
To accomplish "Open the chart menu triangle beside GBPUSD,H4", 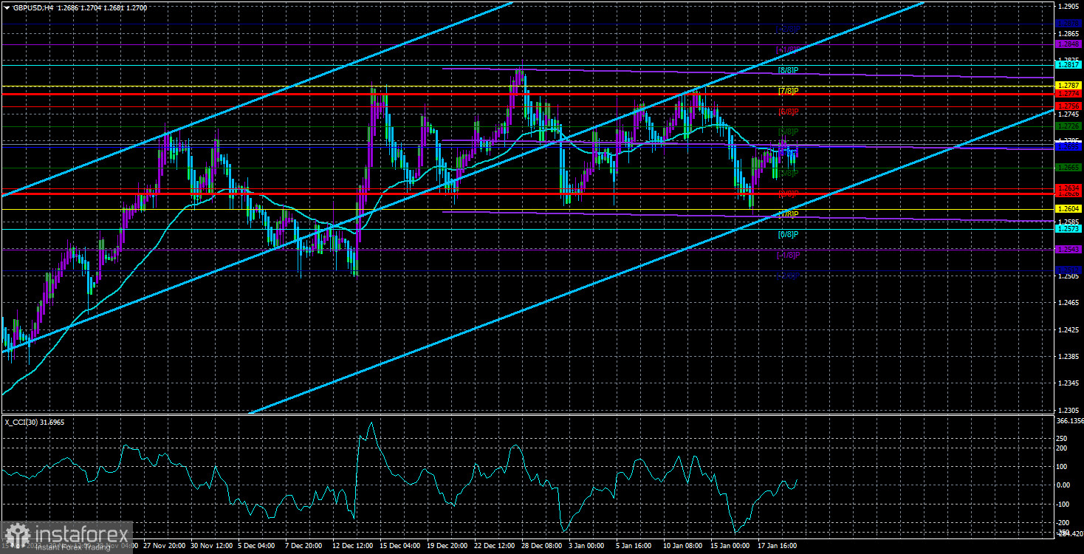I will click(6, 7).
